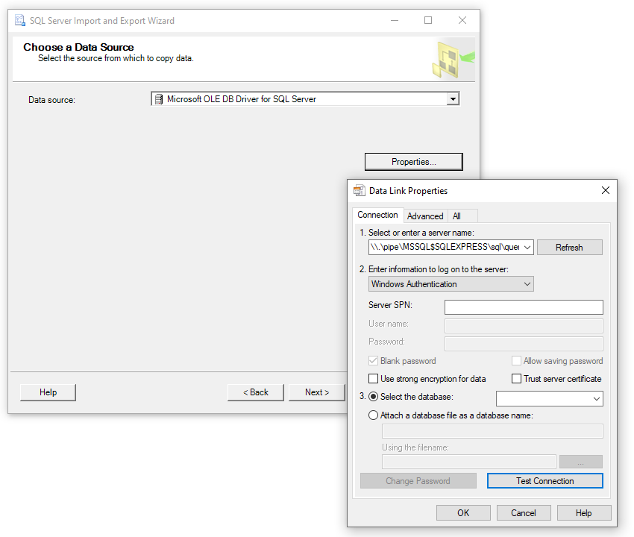Screen dimensions: 634x537
Task: Click the wizard icon in the title bar
Action: (x=19, y=20)
